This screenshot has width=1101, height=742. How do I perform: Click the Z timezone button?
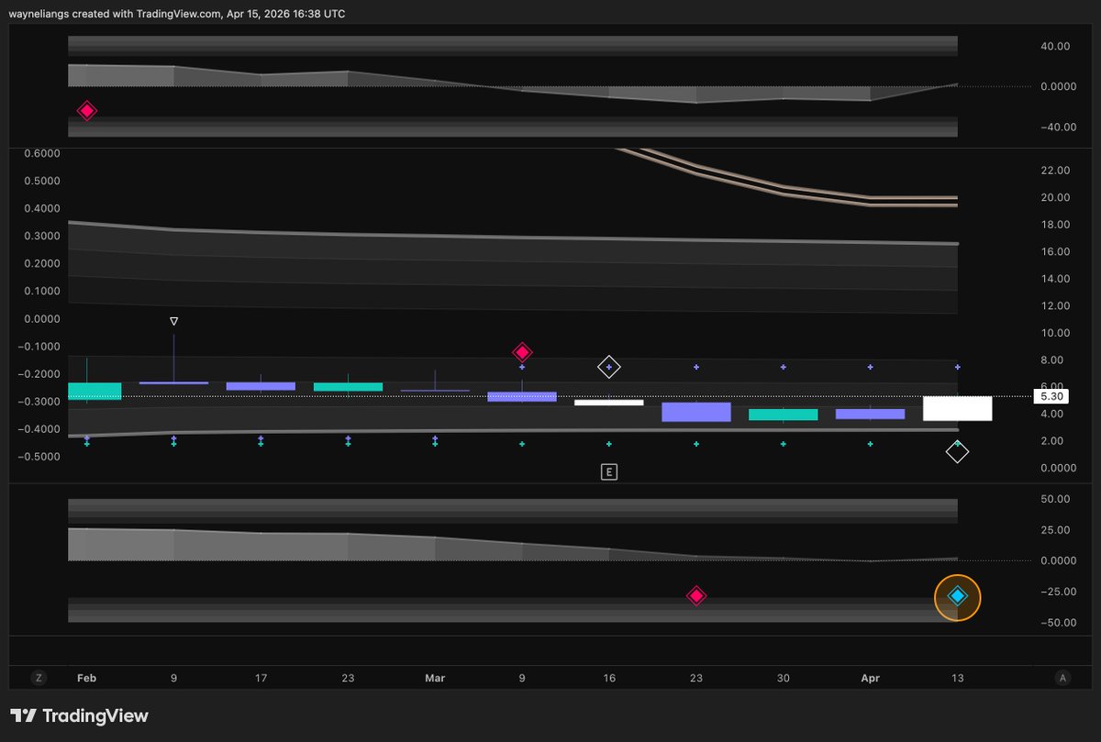coord(39,678)
